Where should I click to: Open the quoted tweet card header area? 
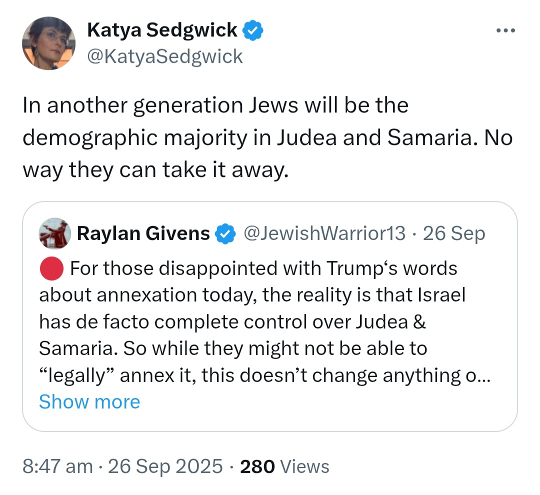[262, 233]
